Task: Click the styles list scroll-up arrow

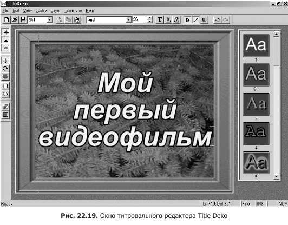Action: pyautogui.click(x=276, y=34)
